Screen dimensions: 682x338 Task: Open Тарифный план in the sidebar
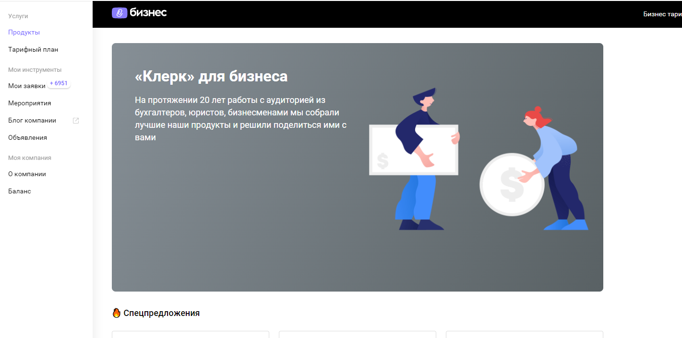click(x=33, y=50)
